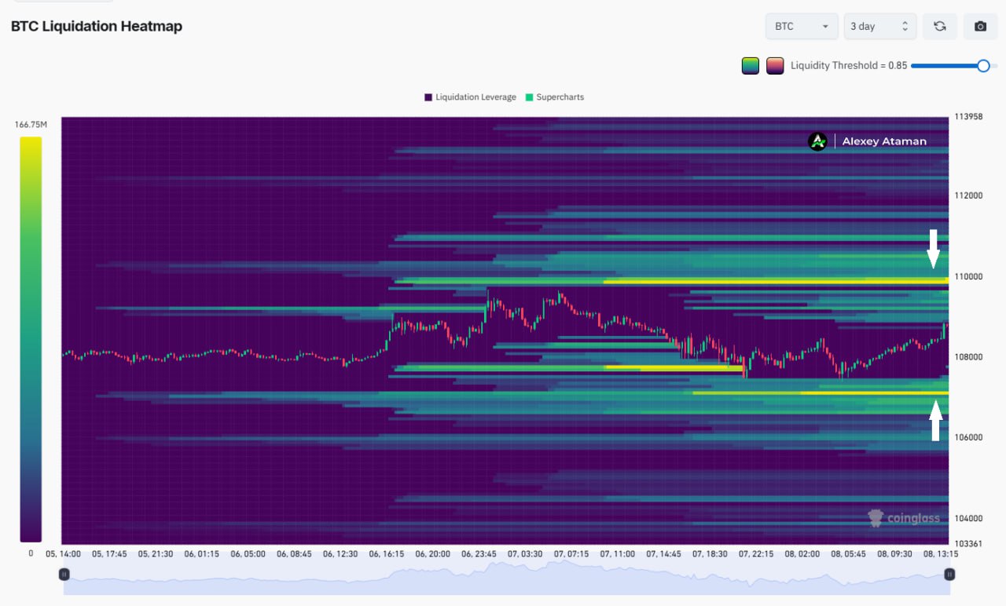
Task: Click the BTC Liquidation Heatmap title
Action: click(x=97, y=26)
